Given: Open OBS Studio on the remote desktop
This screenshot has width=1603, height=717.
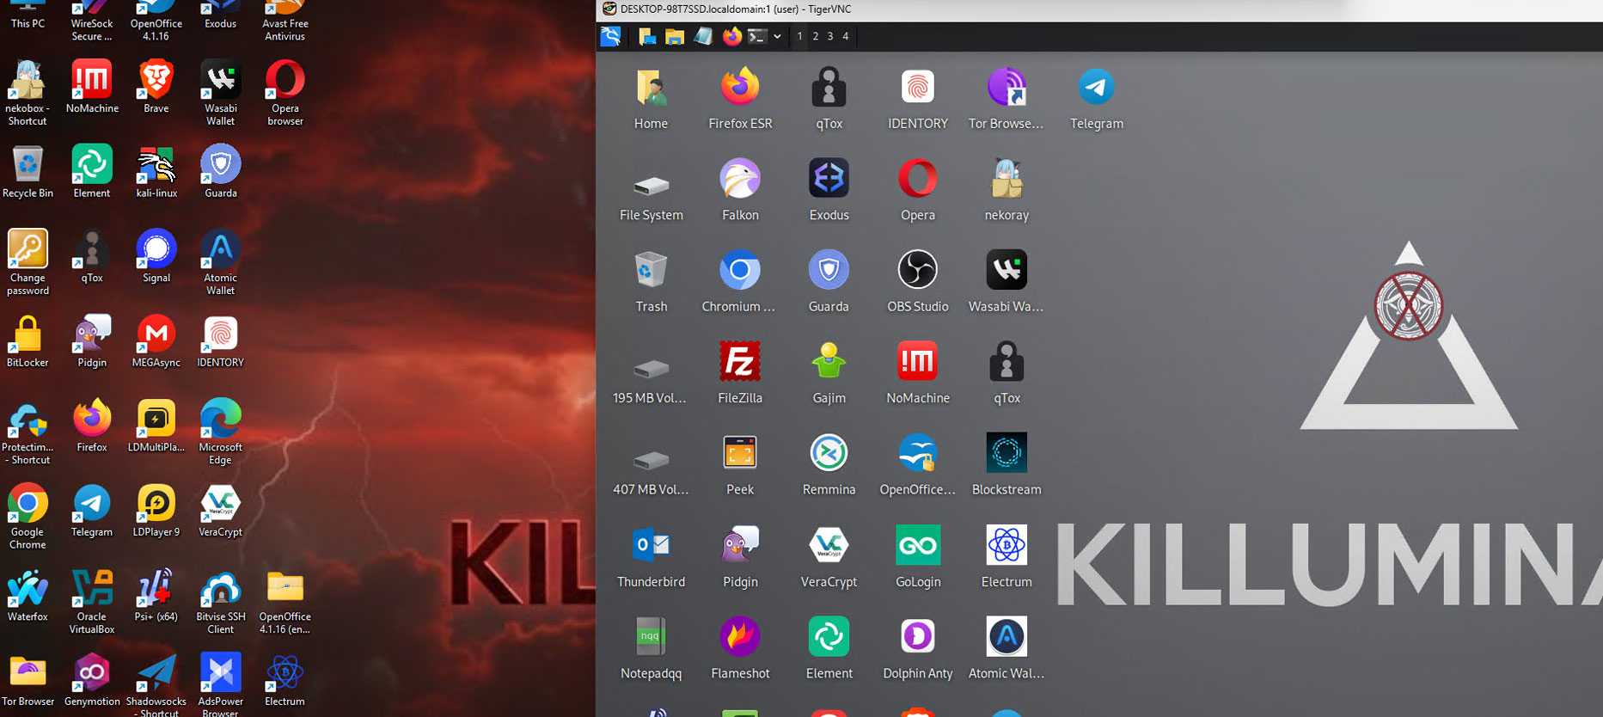Looking at the screenshot, I should 918,281.
